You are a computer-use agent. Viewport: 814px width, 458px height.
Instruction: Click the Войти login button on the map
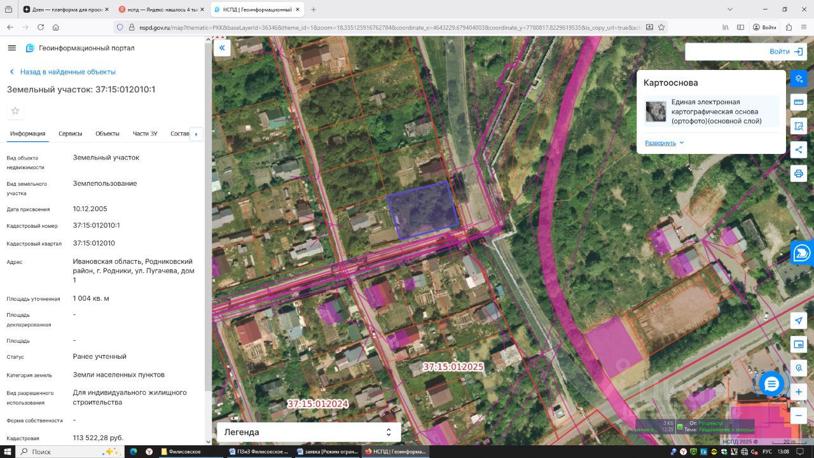pos(786,52)
